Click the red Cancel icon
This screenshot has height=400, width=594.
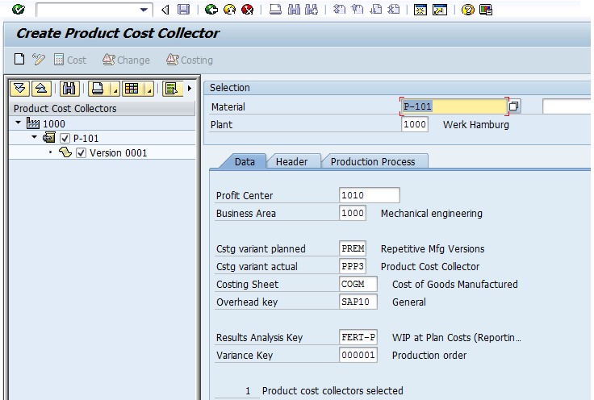247,10
